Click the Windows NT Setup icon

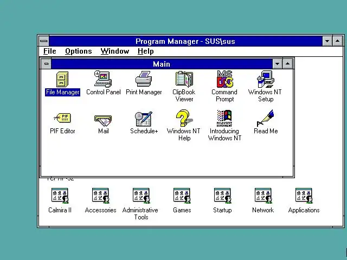coord(265,79)
